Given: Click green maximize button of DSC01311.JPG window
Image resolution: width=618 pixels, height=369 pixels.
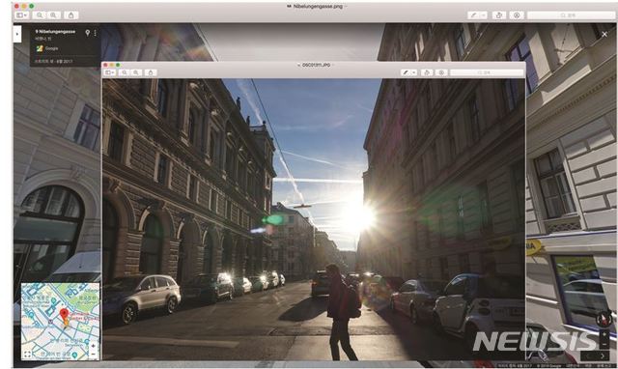Looking at the screenshot, I should [118, 65].
